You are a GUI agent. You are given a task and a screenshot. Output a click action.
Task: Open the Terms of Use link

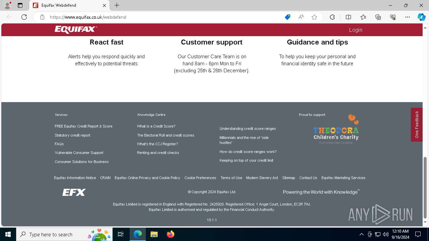(231, 178)
